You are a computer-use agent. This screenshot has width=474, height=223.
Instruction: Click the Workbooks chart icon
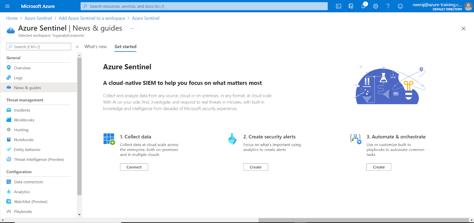9,120
